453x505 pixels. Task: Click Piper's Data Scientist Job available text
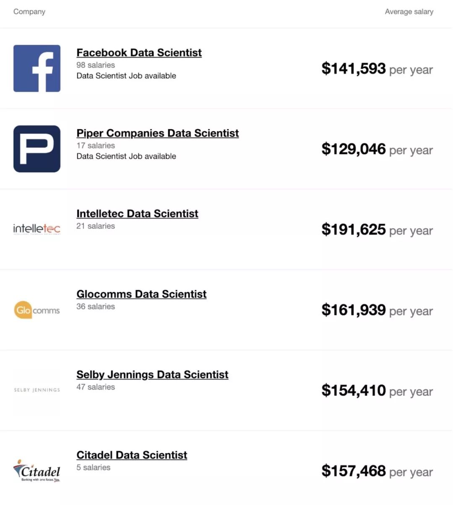pyautogui.click(x=126, y=156)
